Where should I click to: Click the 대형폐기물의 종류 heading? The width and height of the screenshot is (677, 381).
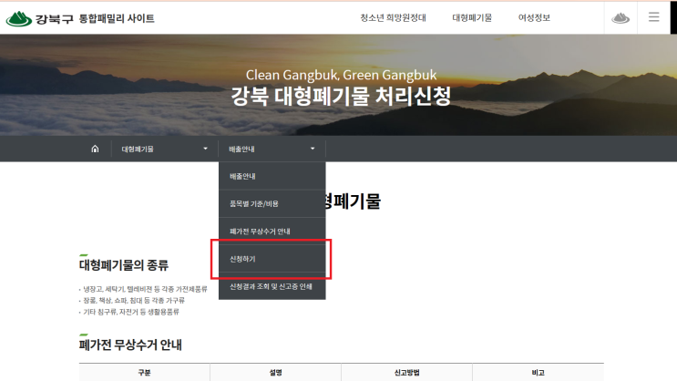(124, 265)
